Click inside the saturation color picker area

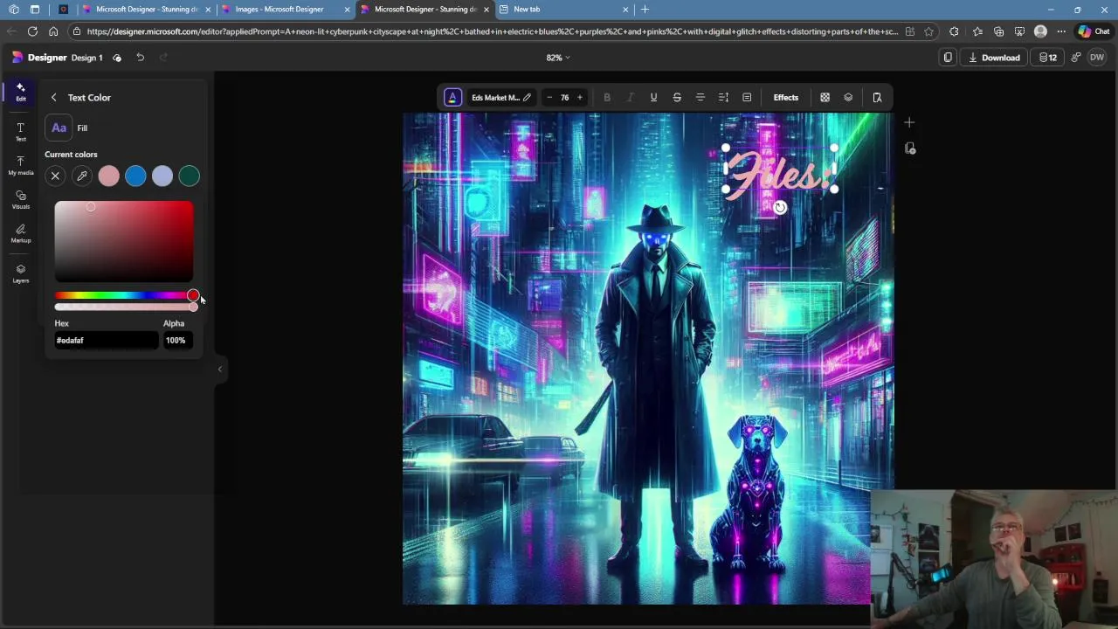pyautogui.click(x=124, y=241)
